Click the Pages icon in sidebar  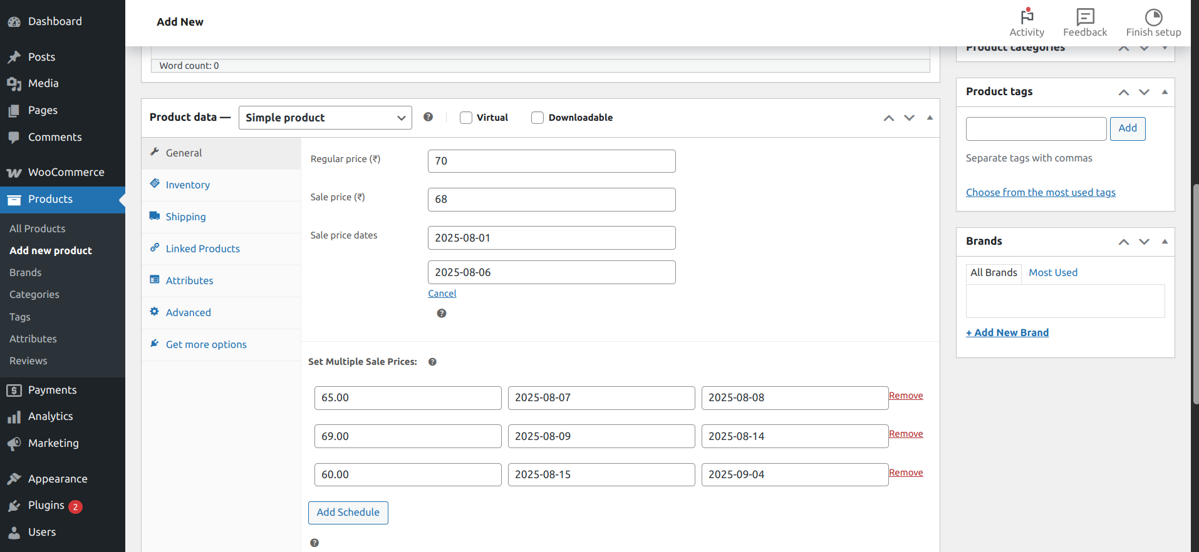click(x=14, y=111)
